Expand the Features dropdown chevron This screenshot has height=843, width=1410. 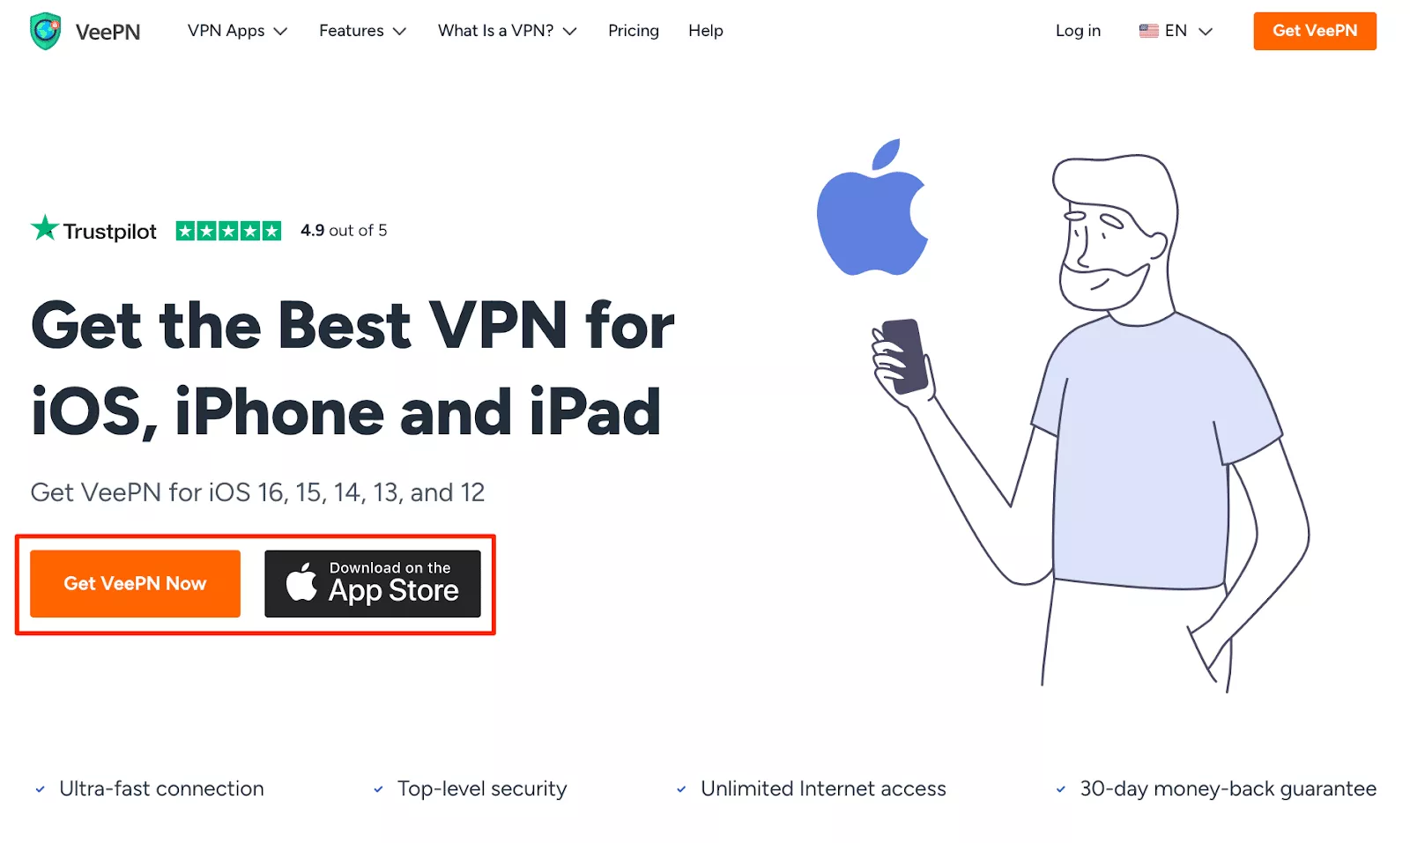(400, 32)
